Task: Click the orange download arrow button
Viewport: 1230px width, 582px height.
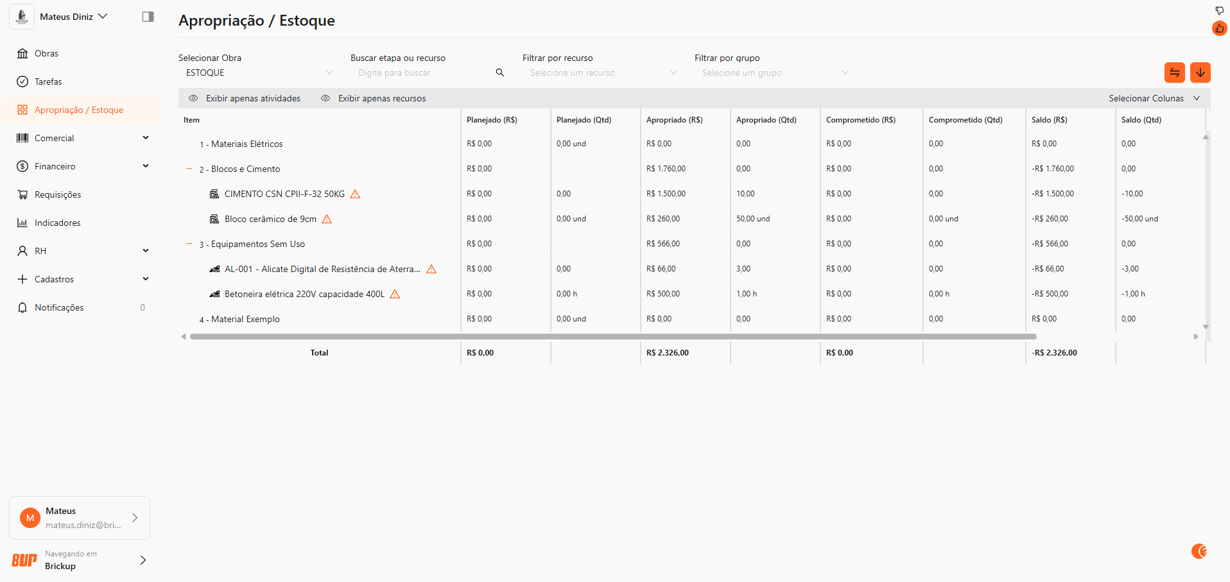Action: click(1200, 73)
